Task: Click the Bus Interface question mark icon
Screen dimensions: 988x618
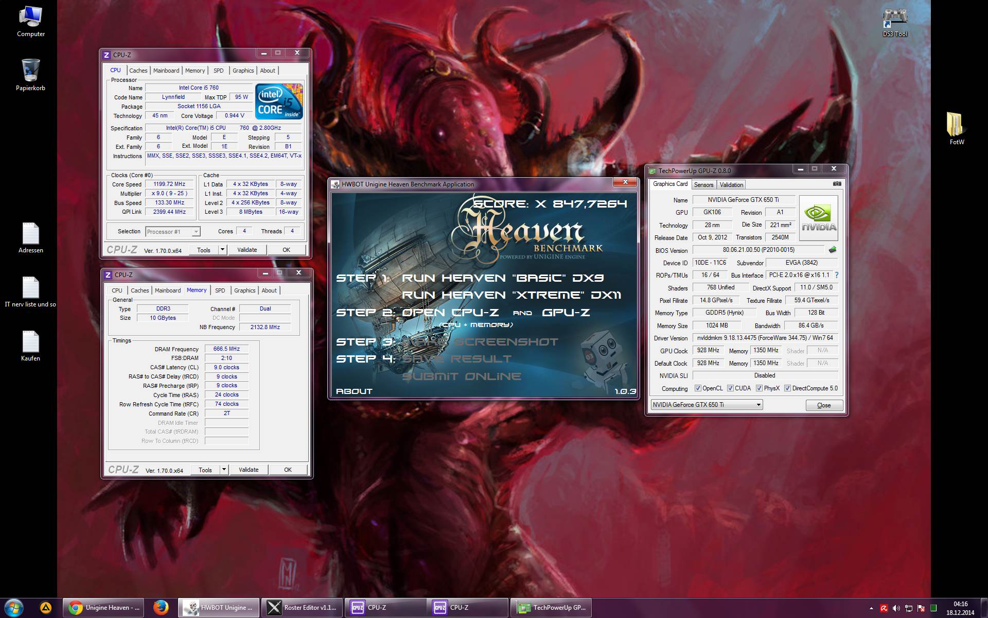Action: point(836,275)
